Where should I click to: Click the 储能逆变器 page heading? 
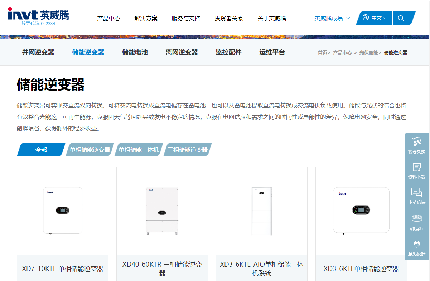click(x=50, y=85)
